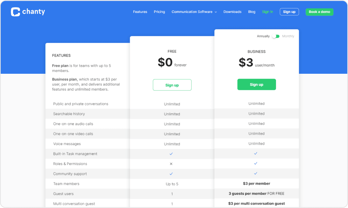Click the Free plan Community support checkmark
This screenshot has width=348, height=208.
[171, 174]
